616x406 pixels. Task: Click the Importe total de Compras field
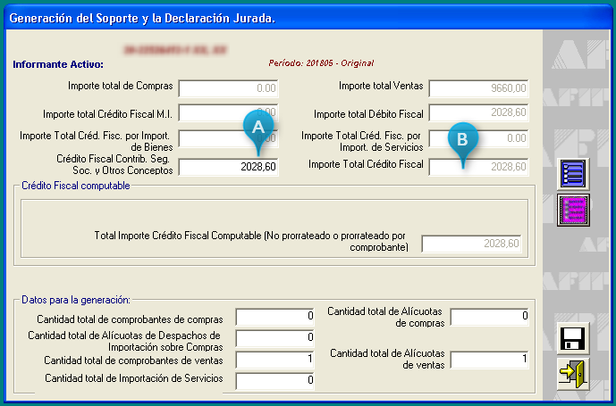[x=228, y=88]
